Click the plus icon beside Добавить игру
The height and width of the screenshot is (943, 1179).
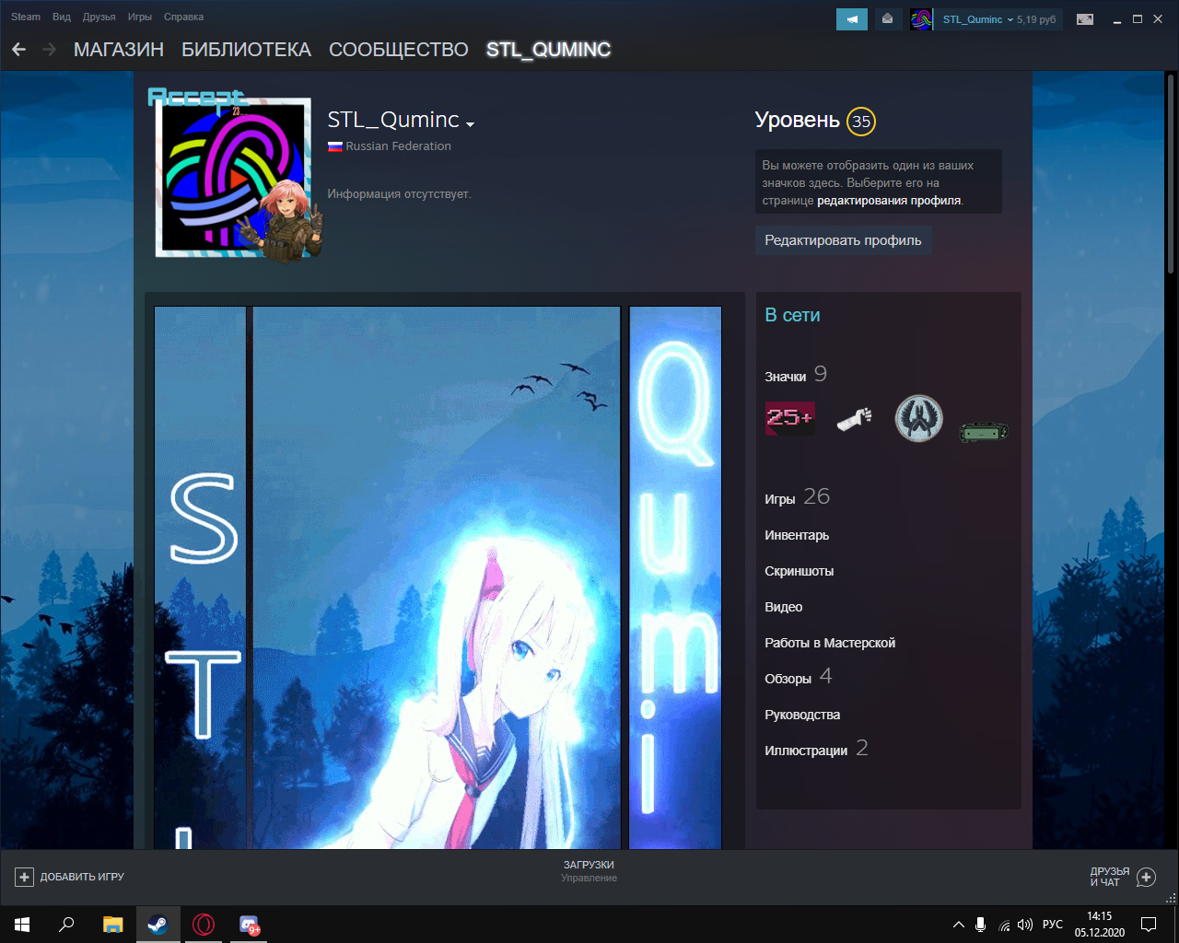tap(25, 878)
